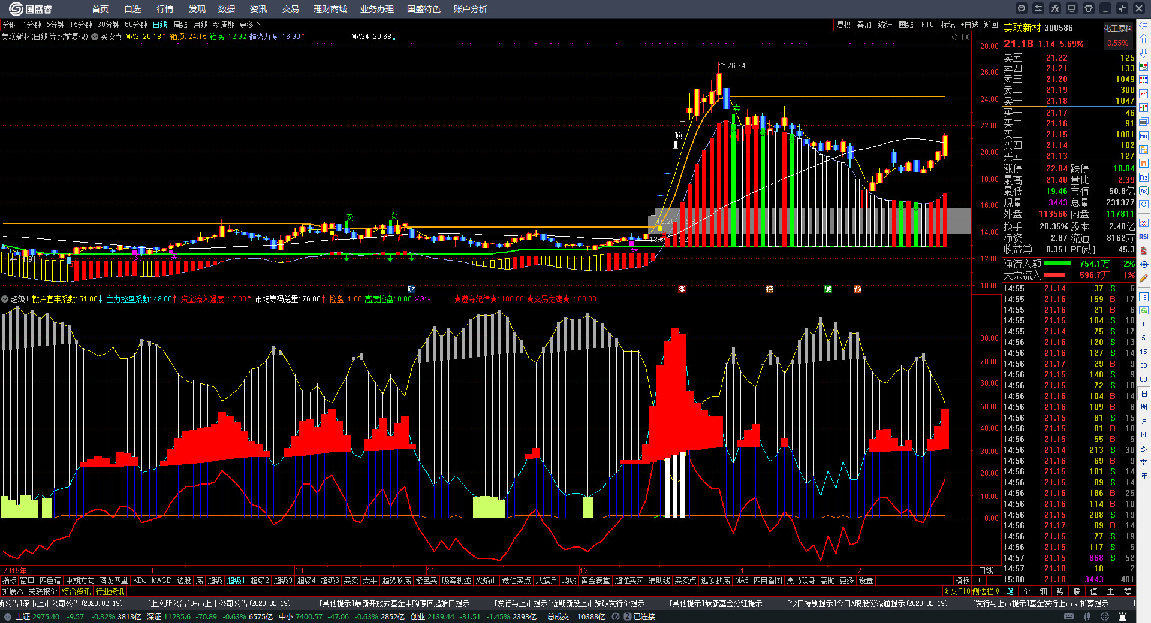Click the +自选 add to watchlist button
This screenshot has height=623, width=1151.
(969, 25)
